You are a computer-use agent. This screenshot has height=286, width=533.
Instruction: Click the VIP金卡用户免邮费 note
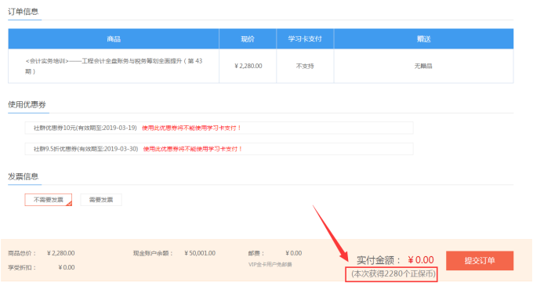tap(270, 264)
